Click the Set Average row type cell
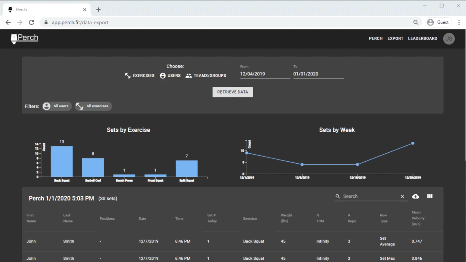The height and width of the screenshot is (262, 466). coord(387,241)
